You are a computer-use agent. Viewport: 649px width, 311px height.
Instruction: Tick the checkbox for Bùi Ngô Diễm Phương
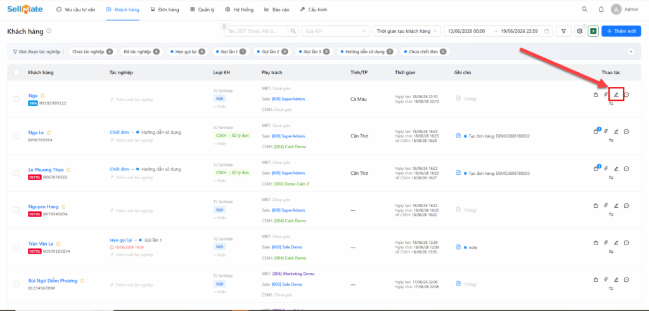(16, 284)
